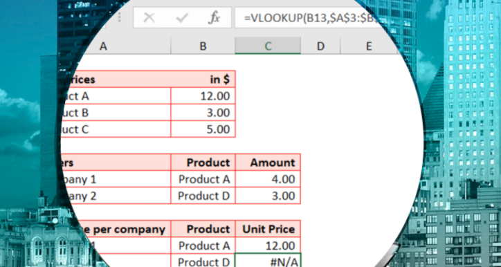This screenshot has width=501, height=267.
Task: Click the Enter checkmark icon in formula bar
Action: coord(181,18)
